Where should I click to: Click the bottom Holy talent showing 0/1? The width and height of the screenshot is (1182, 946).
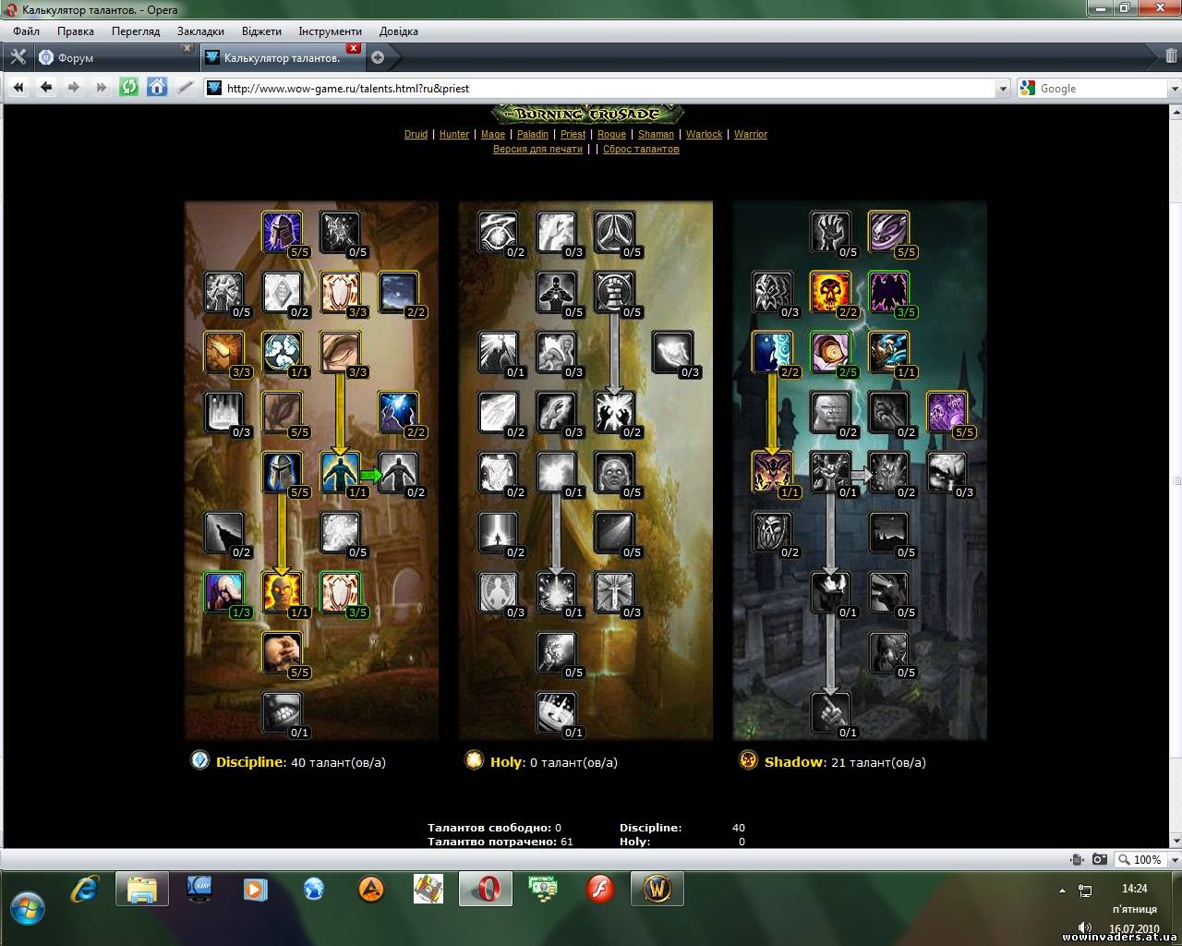tap(557, 712)
